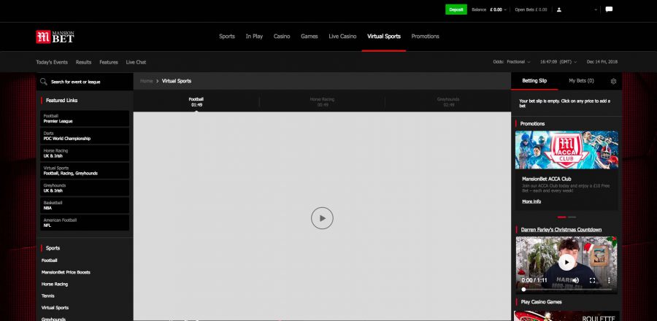Image resolution: width=657 pixels, height=321 pixels.
Task: Click Open Bets £ 0.00
Action: coord(531,9)
